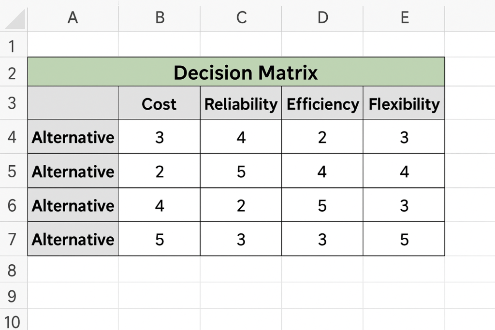Select column E header
The width and height of the screenshot is (495, 330).
coord(404,18)
